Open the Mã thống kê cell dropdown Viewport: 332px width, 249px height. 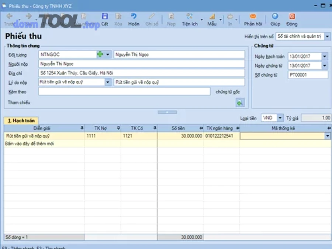pos(328,136)
